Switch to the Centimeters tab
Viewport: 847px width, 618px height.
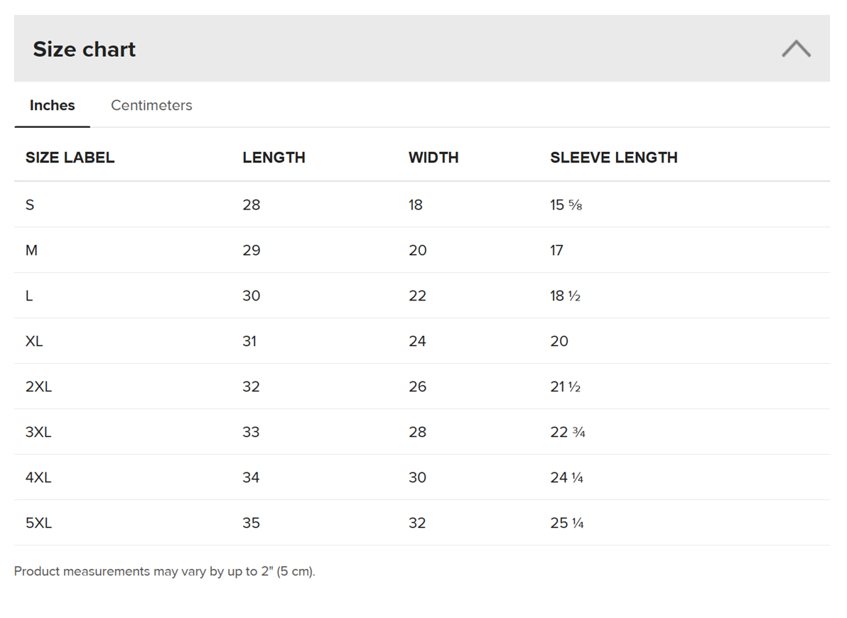151,105
